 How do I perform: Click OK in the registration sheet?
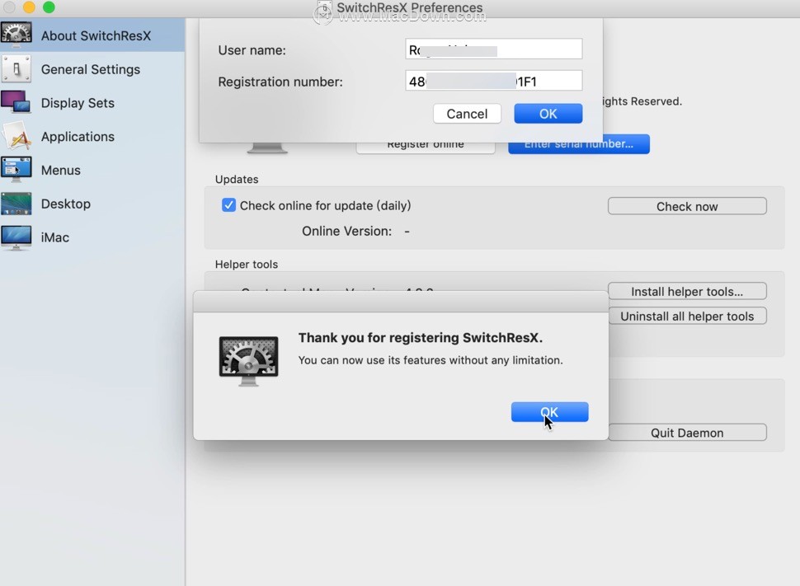click(548, 114)
